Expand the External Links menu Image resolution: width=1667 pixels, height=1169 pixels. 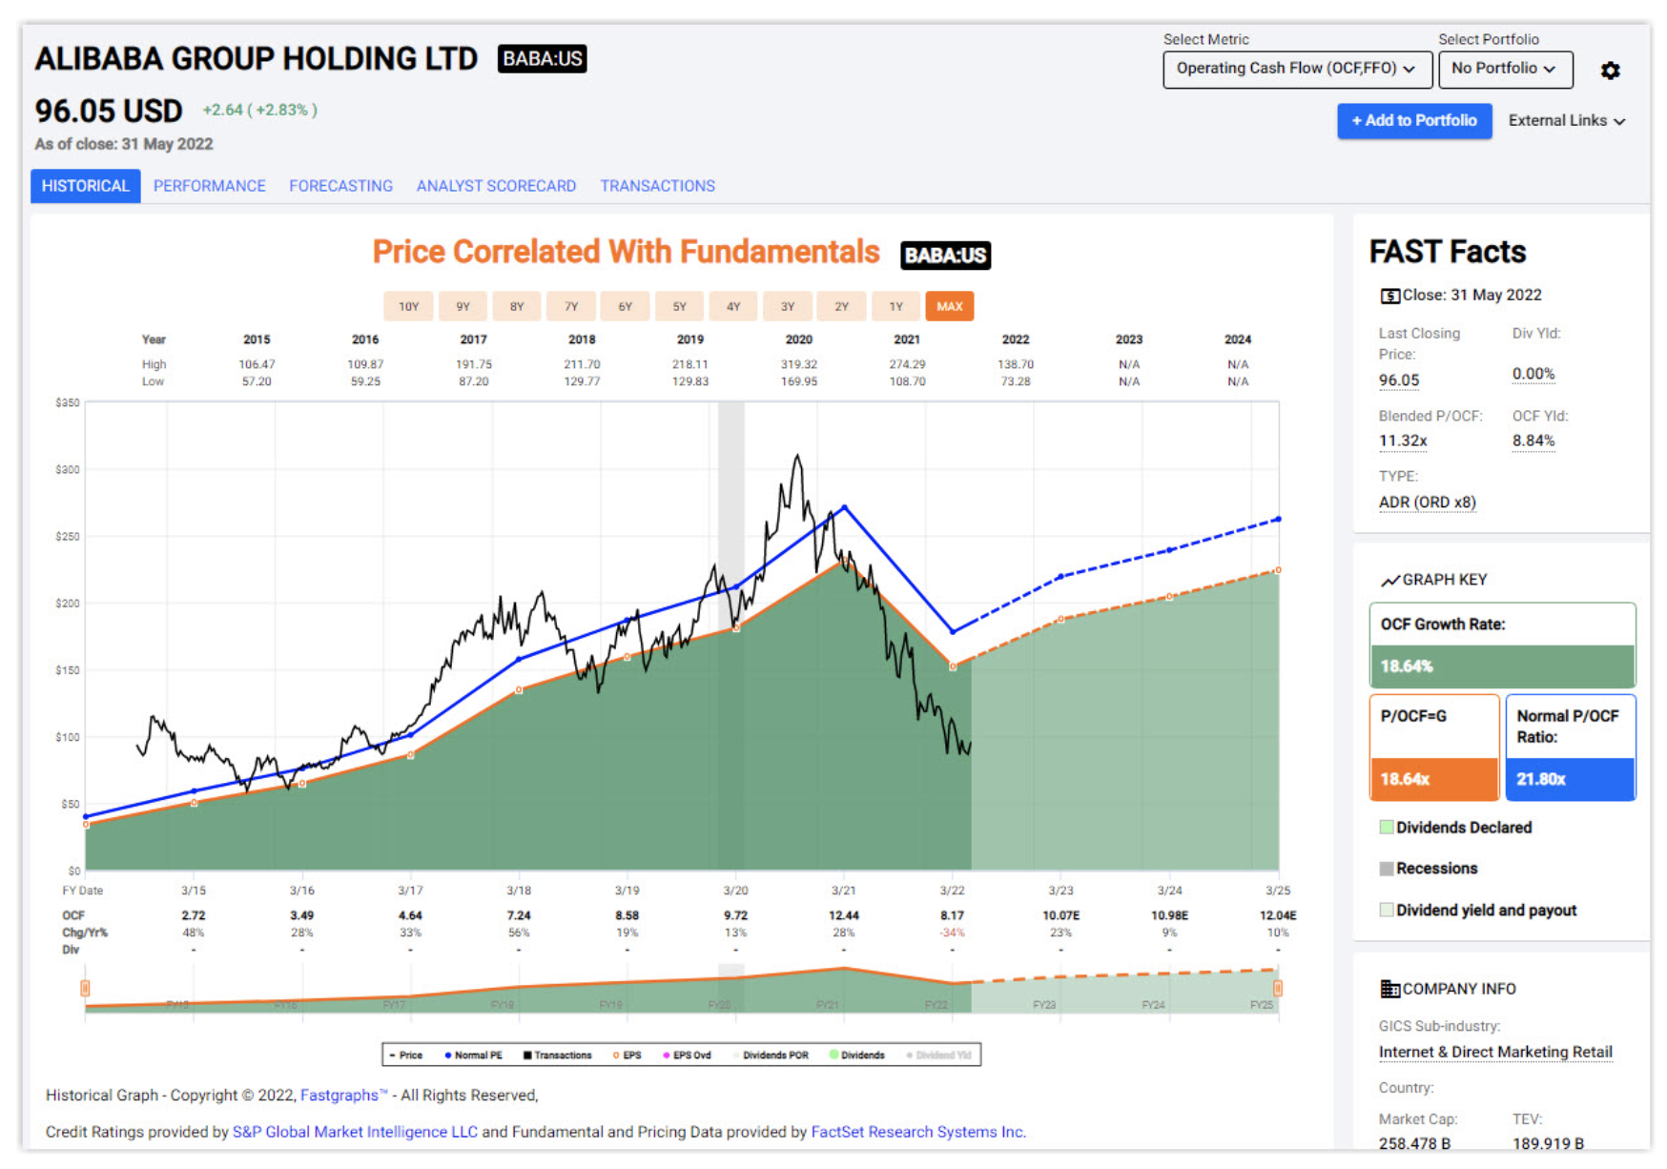click(1566, 120)
